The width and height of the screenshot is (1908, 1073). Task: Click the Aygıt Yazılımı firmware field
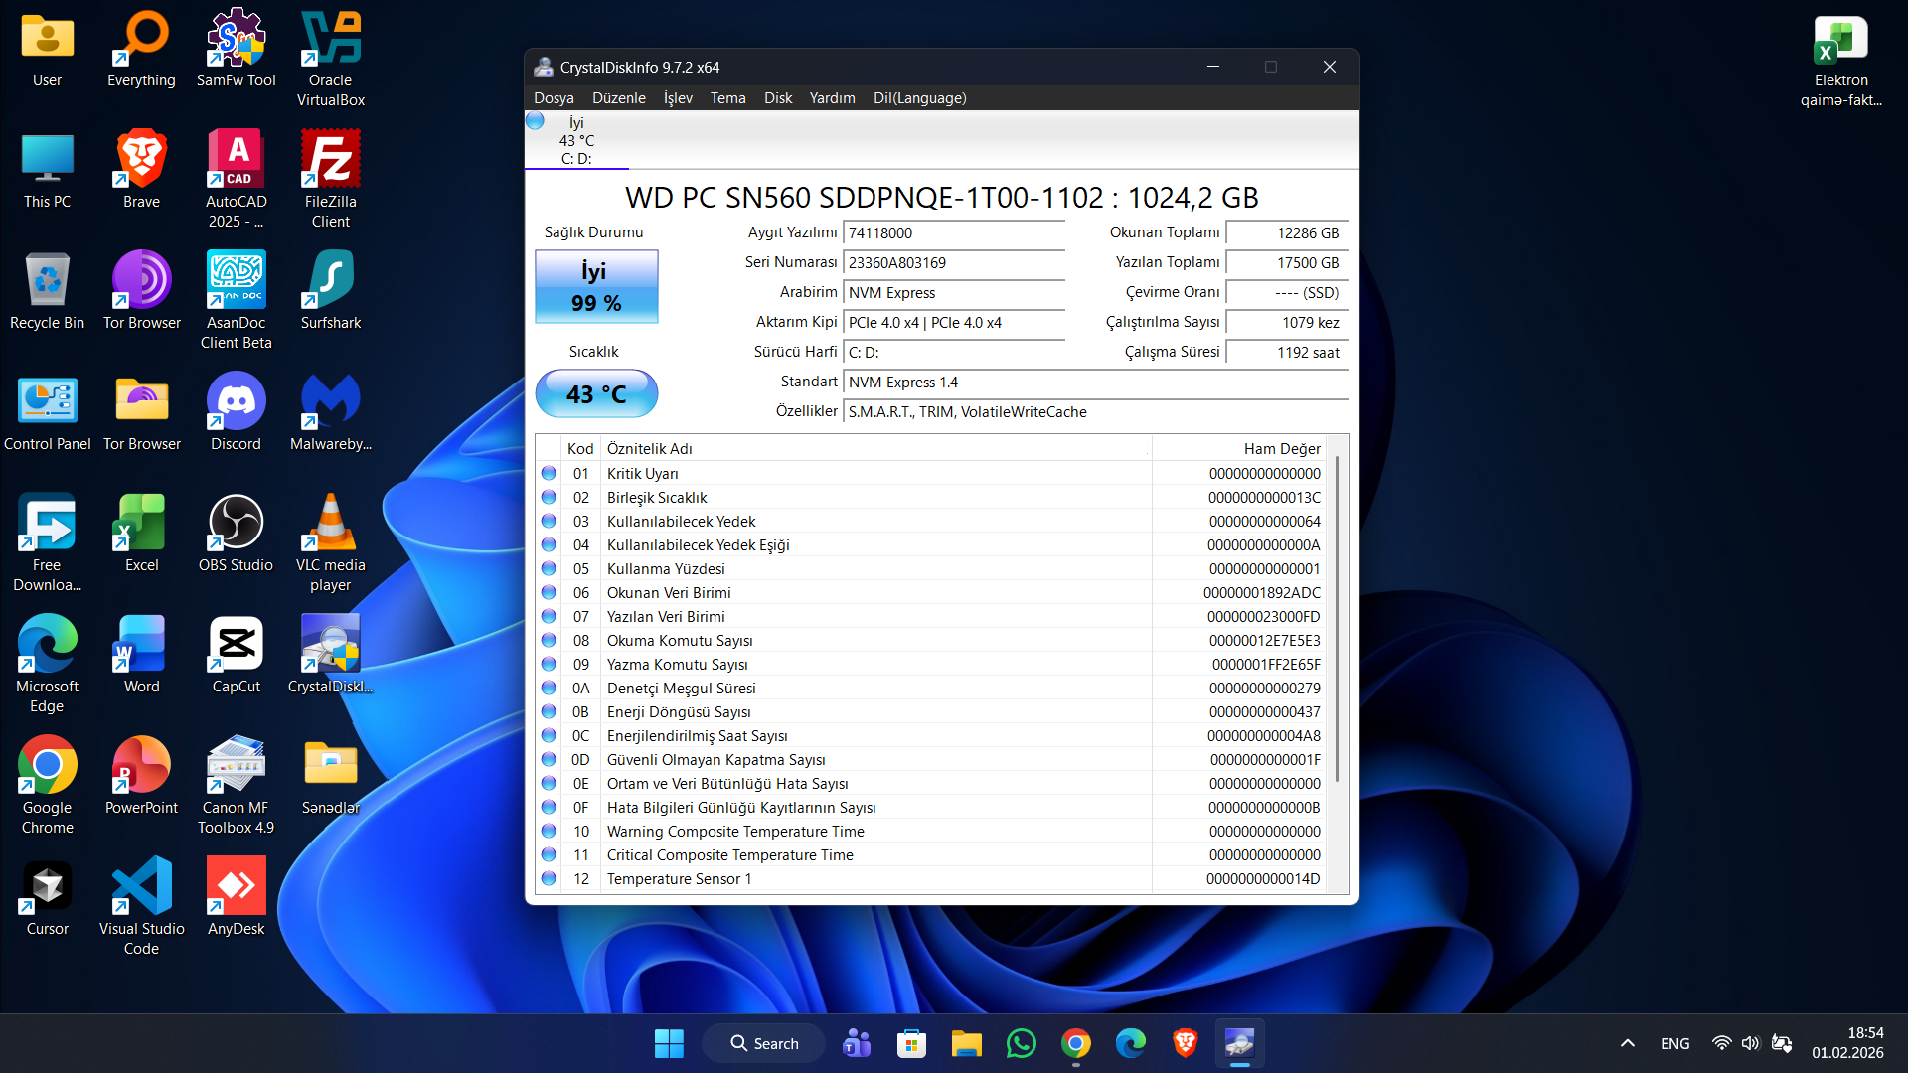coord(953,233)
